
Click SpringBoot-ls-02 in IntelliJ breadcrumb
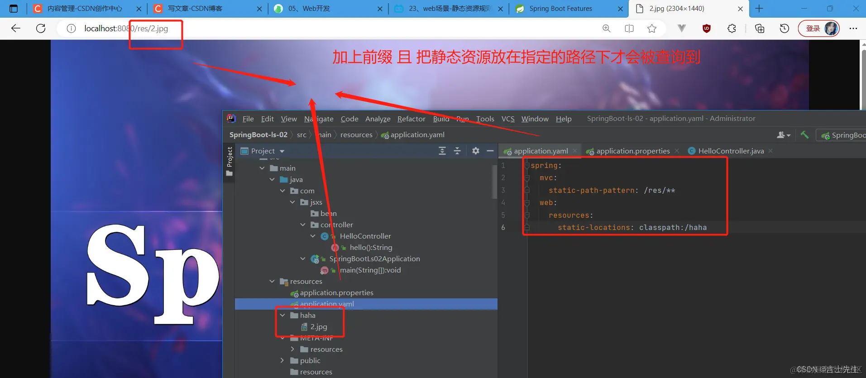(x=258, y=134)
